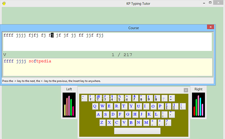Click the S key on virtual keyboard

click(106, 114)
